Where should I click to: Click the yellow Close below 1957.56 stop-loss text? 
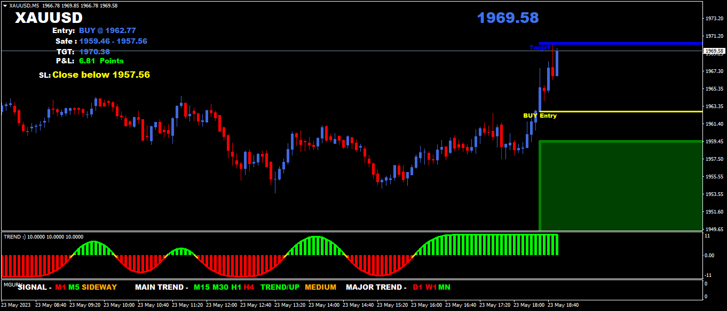click(101, 75)
